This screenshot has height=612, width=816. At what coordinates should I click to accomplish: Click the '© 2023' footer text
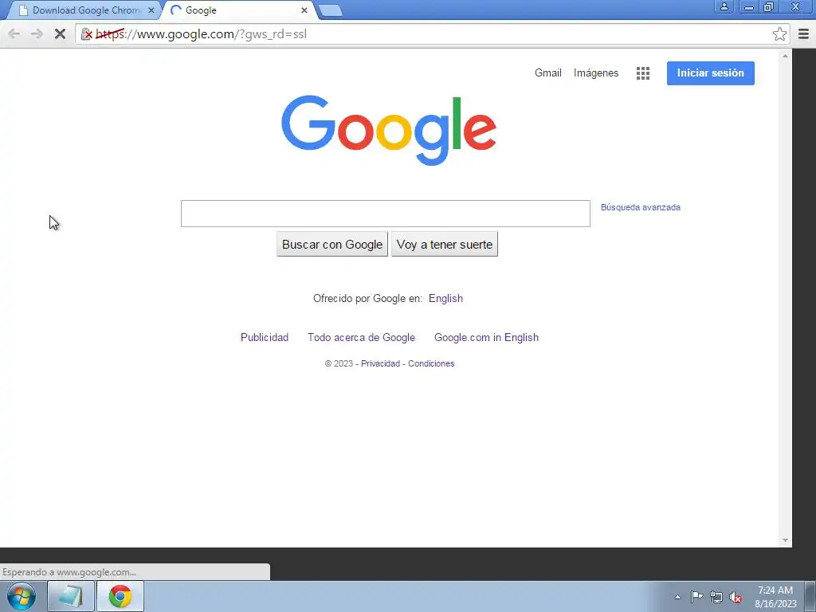point(339,363)
